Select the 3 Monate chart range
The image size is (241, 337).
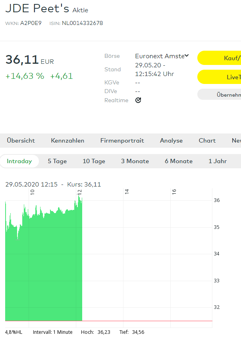click(x=135, y=161)
